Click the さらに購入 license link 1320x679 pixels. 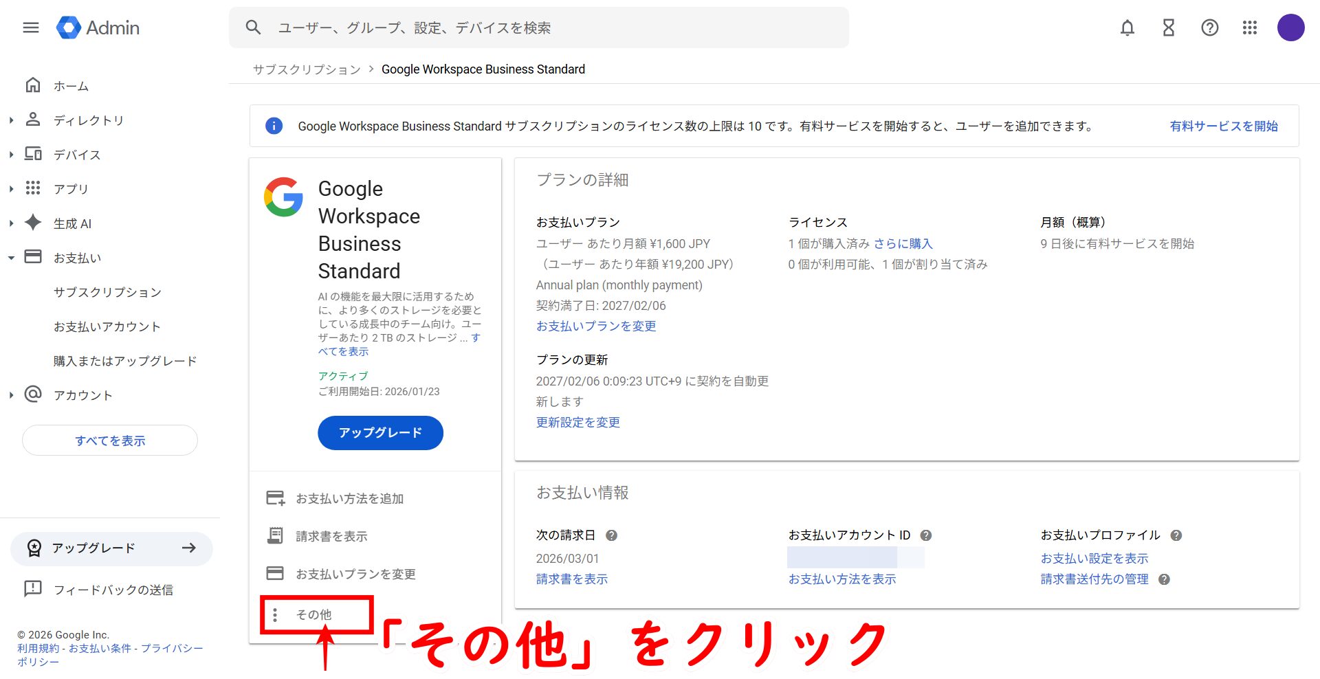pyautogui.click(x=903, y=243)
